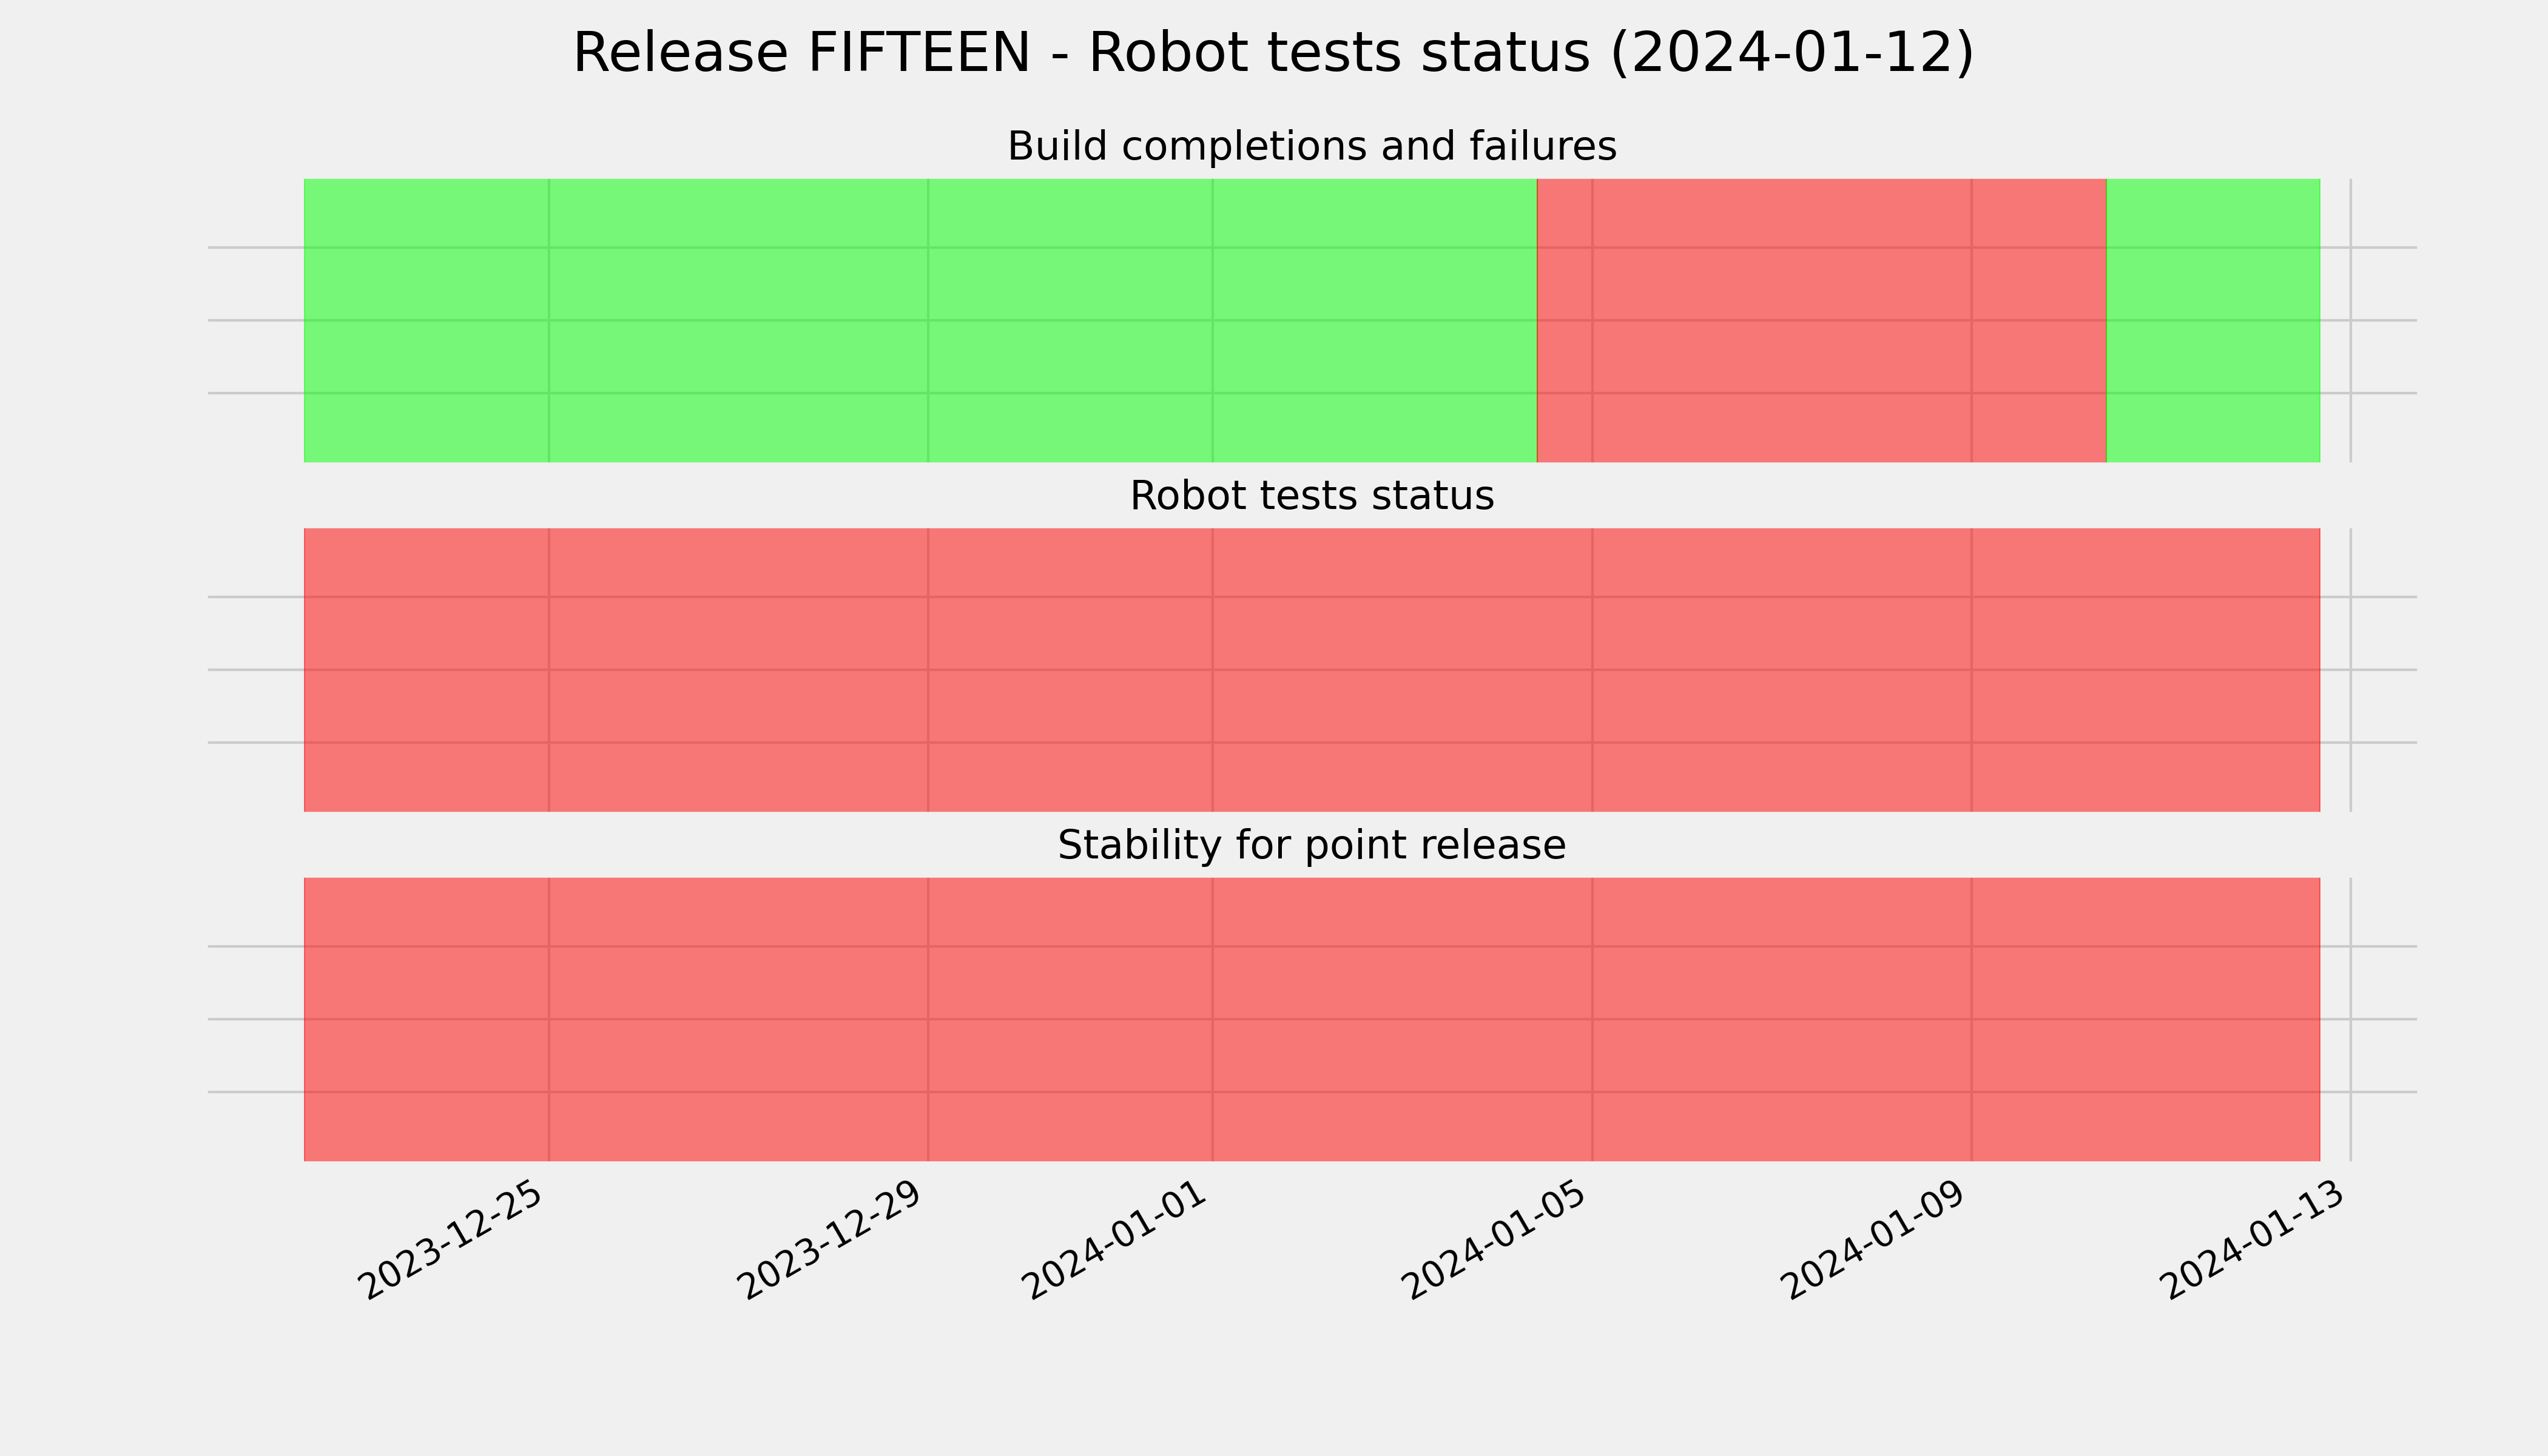
Task: Click the first green build completions block
Action: coord(920,320)
